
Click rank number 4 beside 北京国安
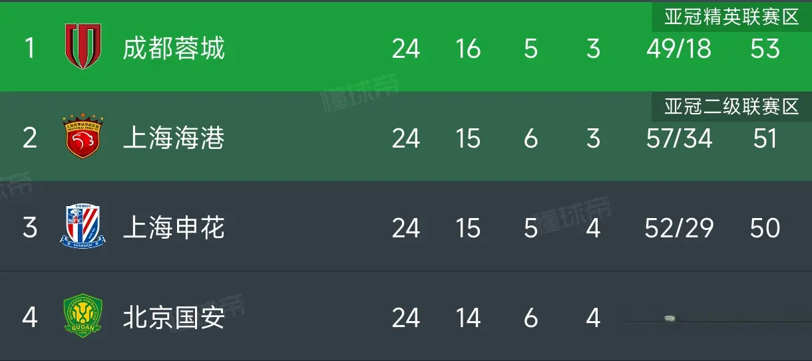click(29, 318)
